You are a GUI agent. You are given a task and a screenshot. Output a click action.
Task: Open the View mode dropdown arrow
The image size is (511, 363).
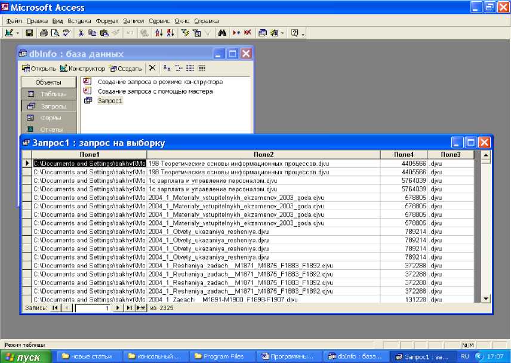pyautogui.click(x=18, y=33)
